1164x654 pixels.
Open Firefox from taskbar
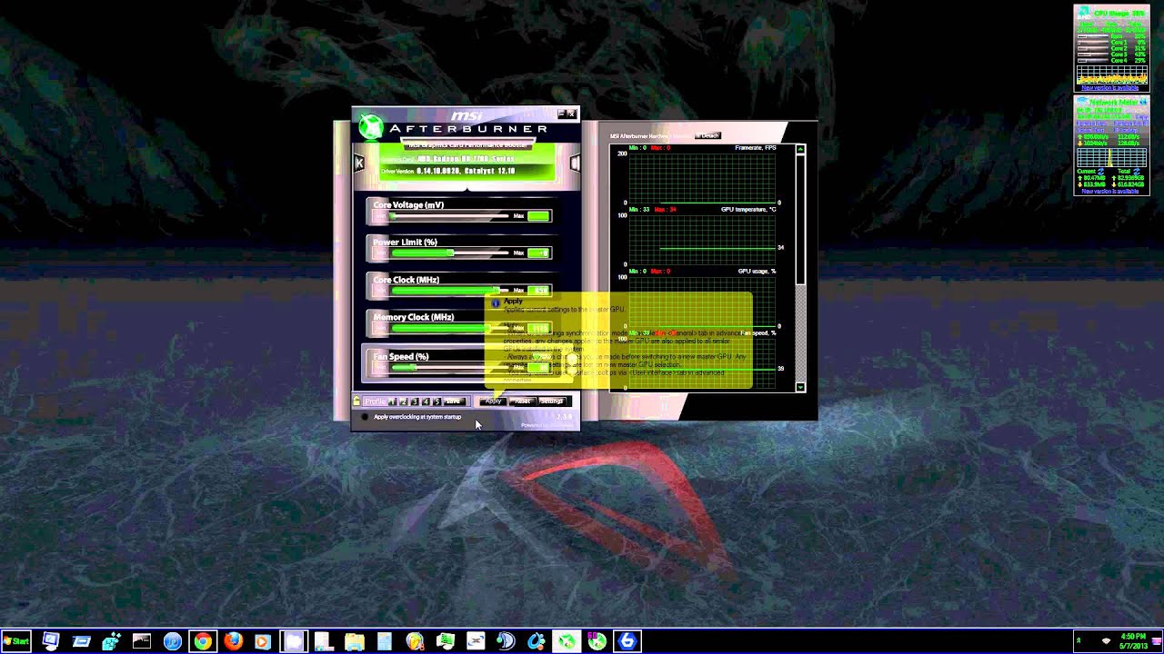pos(233,641)
